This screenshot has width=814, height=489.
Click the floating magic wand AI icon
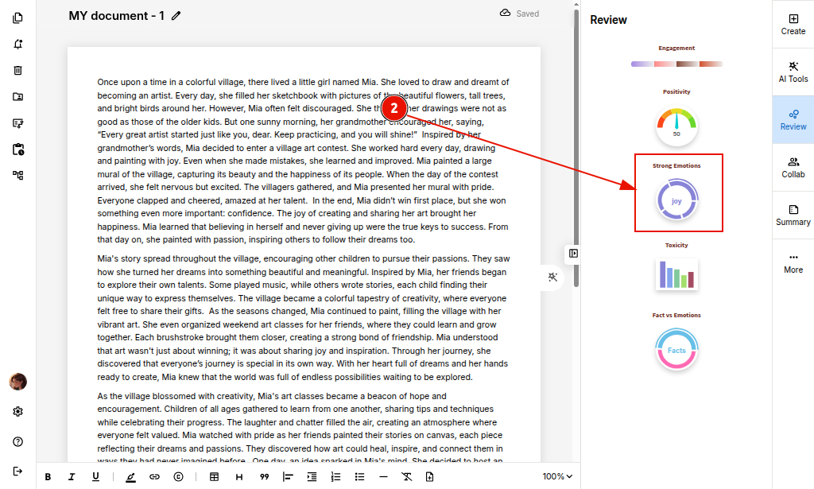tap(552, 277)
